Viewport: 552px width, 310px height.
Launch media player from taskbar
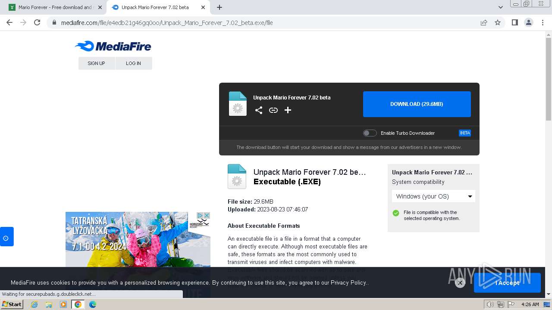point(63,304)
